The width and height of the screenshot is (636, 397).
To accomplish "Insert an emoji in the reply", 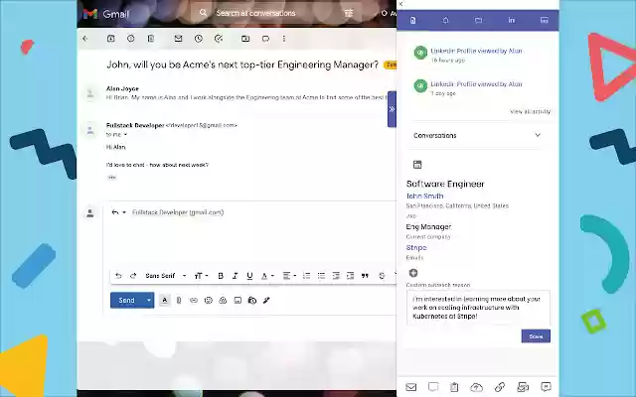I will pyautogui.click(x=208, y=300).
